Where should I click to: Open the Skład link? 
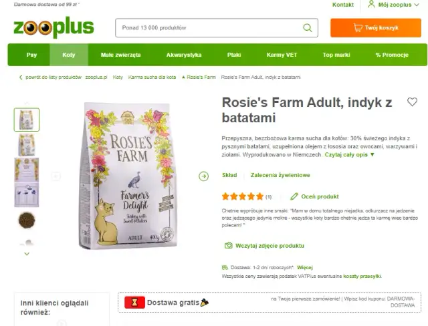[x=229, y=175]
